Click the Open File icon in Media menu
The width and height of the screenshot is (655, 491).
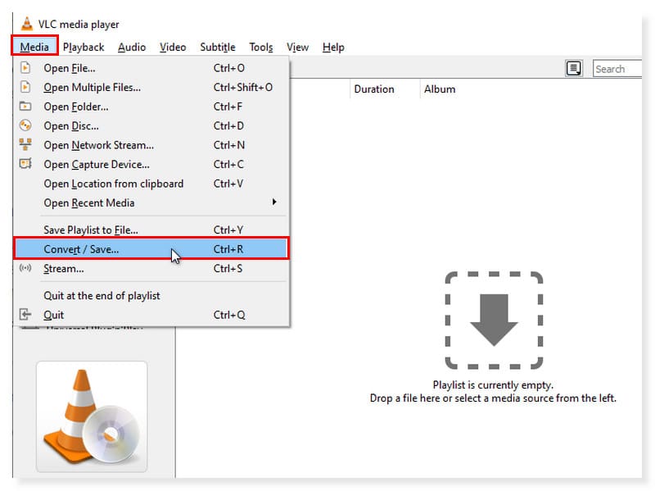[25, 66]
